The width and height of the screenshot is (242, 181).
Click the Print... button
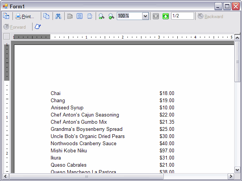[25, 16]
